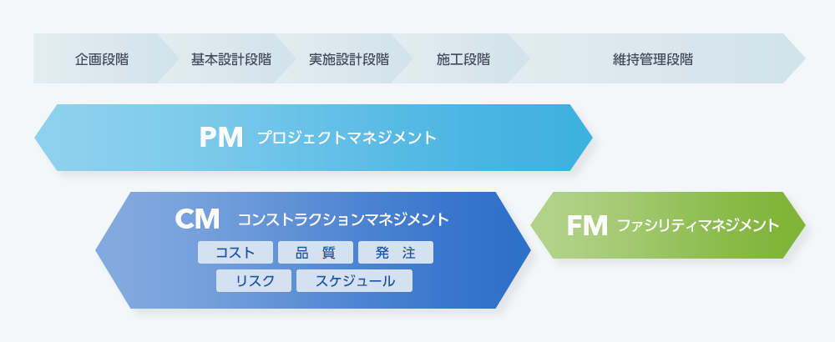Click the bold CM letters

click(197, 219)
